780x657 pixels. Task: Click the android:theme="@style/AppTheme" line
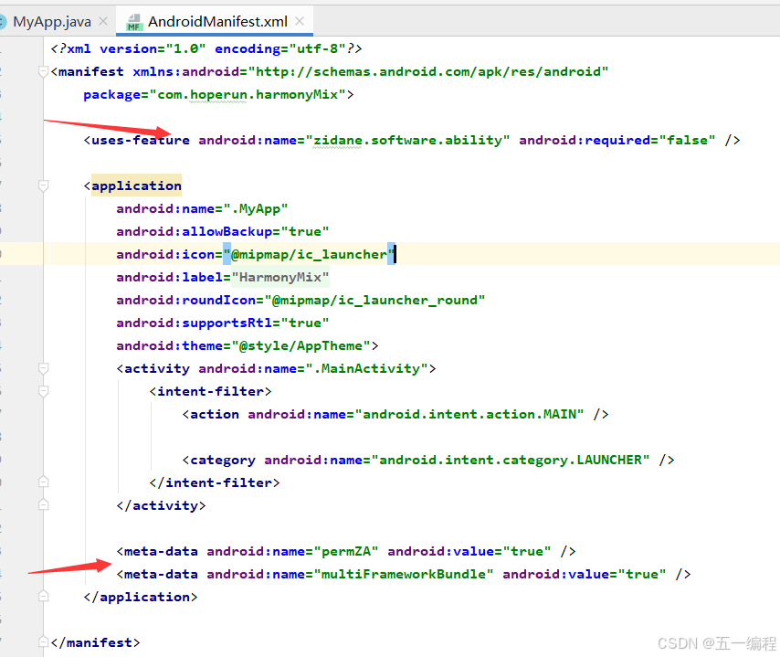(248, 346)
